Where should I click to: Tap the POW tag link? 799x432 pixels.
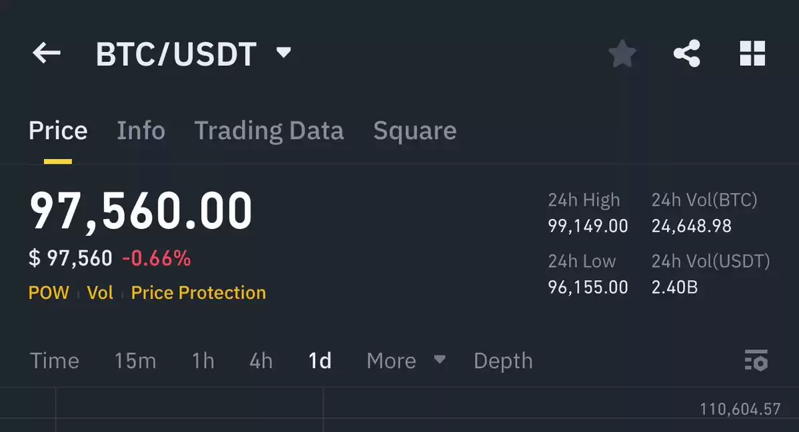(x=49, y=293)
